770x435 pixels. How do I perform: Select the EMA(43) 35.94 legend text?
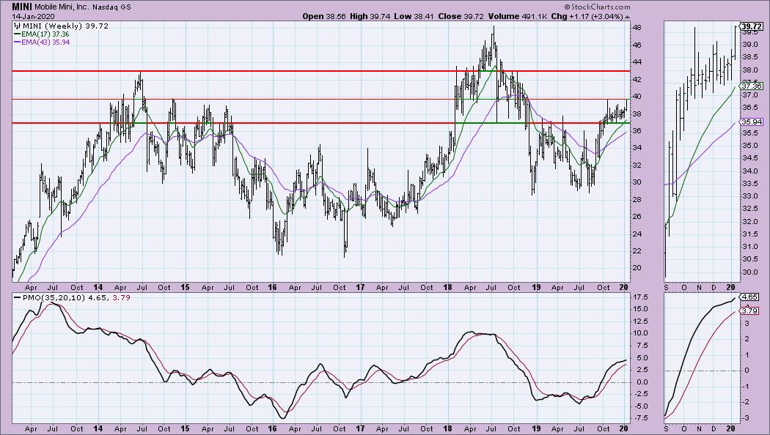tap(45, 42)
